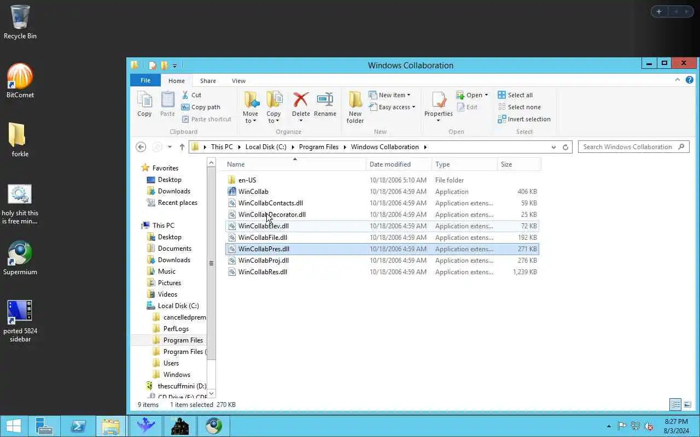
Task: Click Copy path in Clipboard group
Action: [201, 107]
